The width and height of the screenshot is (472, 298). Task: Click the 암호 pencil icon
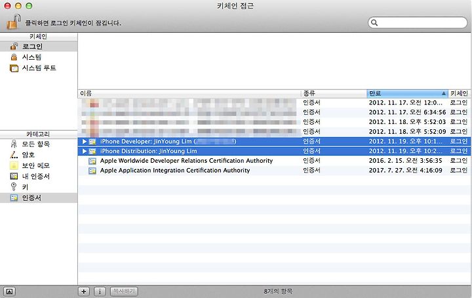14,154
